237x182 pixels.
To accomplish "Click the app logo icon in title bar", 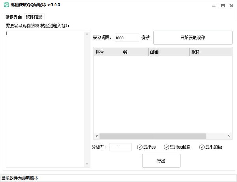I will point(6,6).
